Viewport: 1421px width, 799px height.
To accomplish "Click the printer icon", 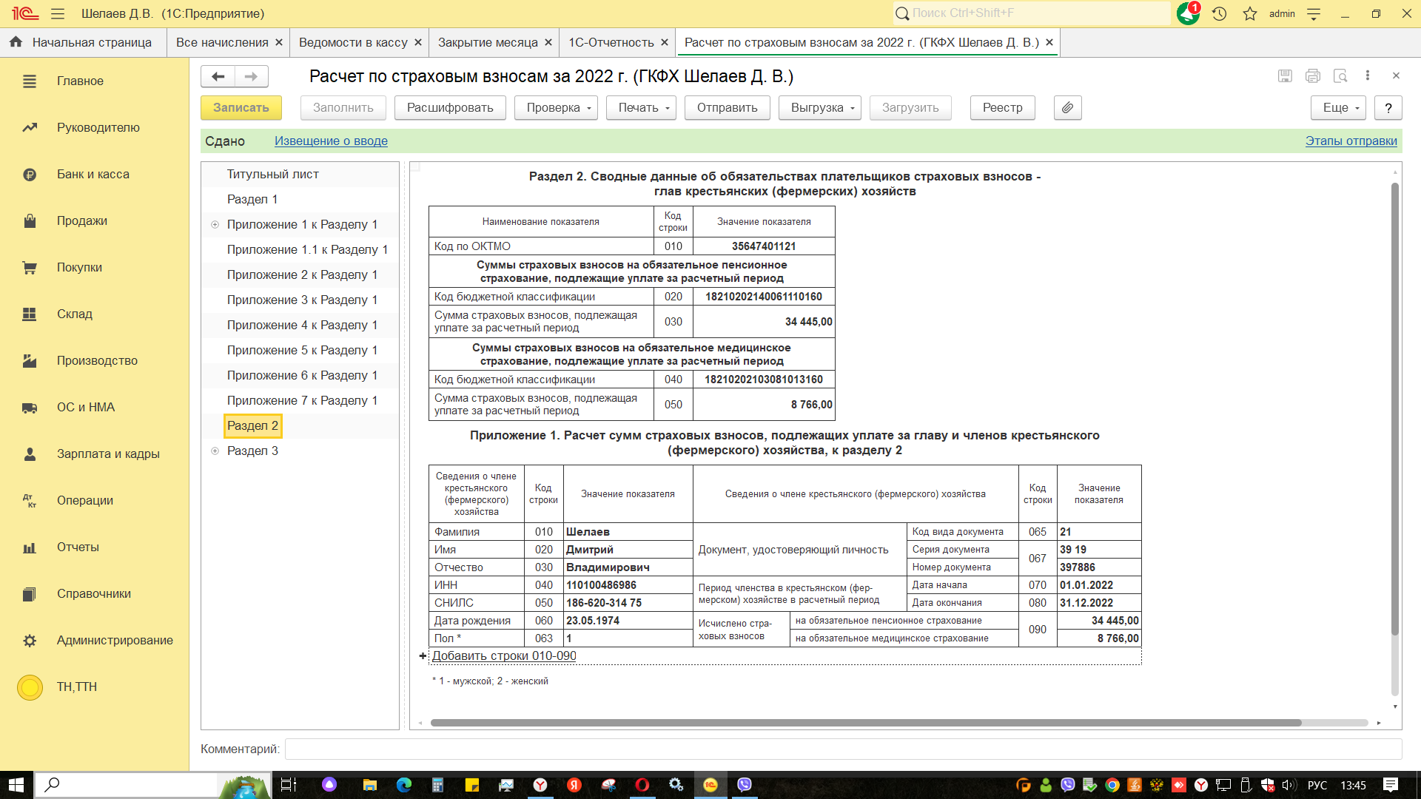I will (1313, 75).
